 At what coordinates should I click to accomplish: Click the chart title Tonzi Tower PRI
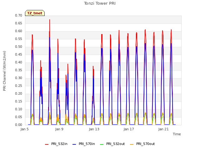click(100, 3)
